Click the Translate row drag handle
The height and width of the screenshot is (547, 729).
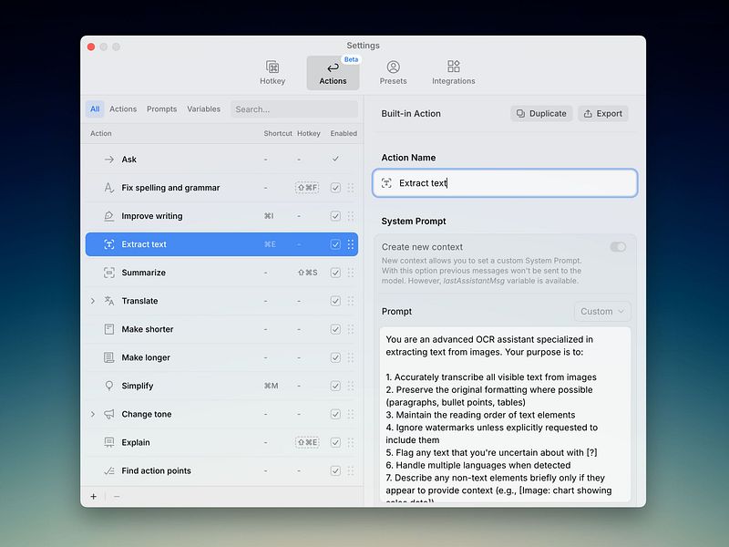click(351, 301)
